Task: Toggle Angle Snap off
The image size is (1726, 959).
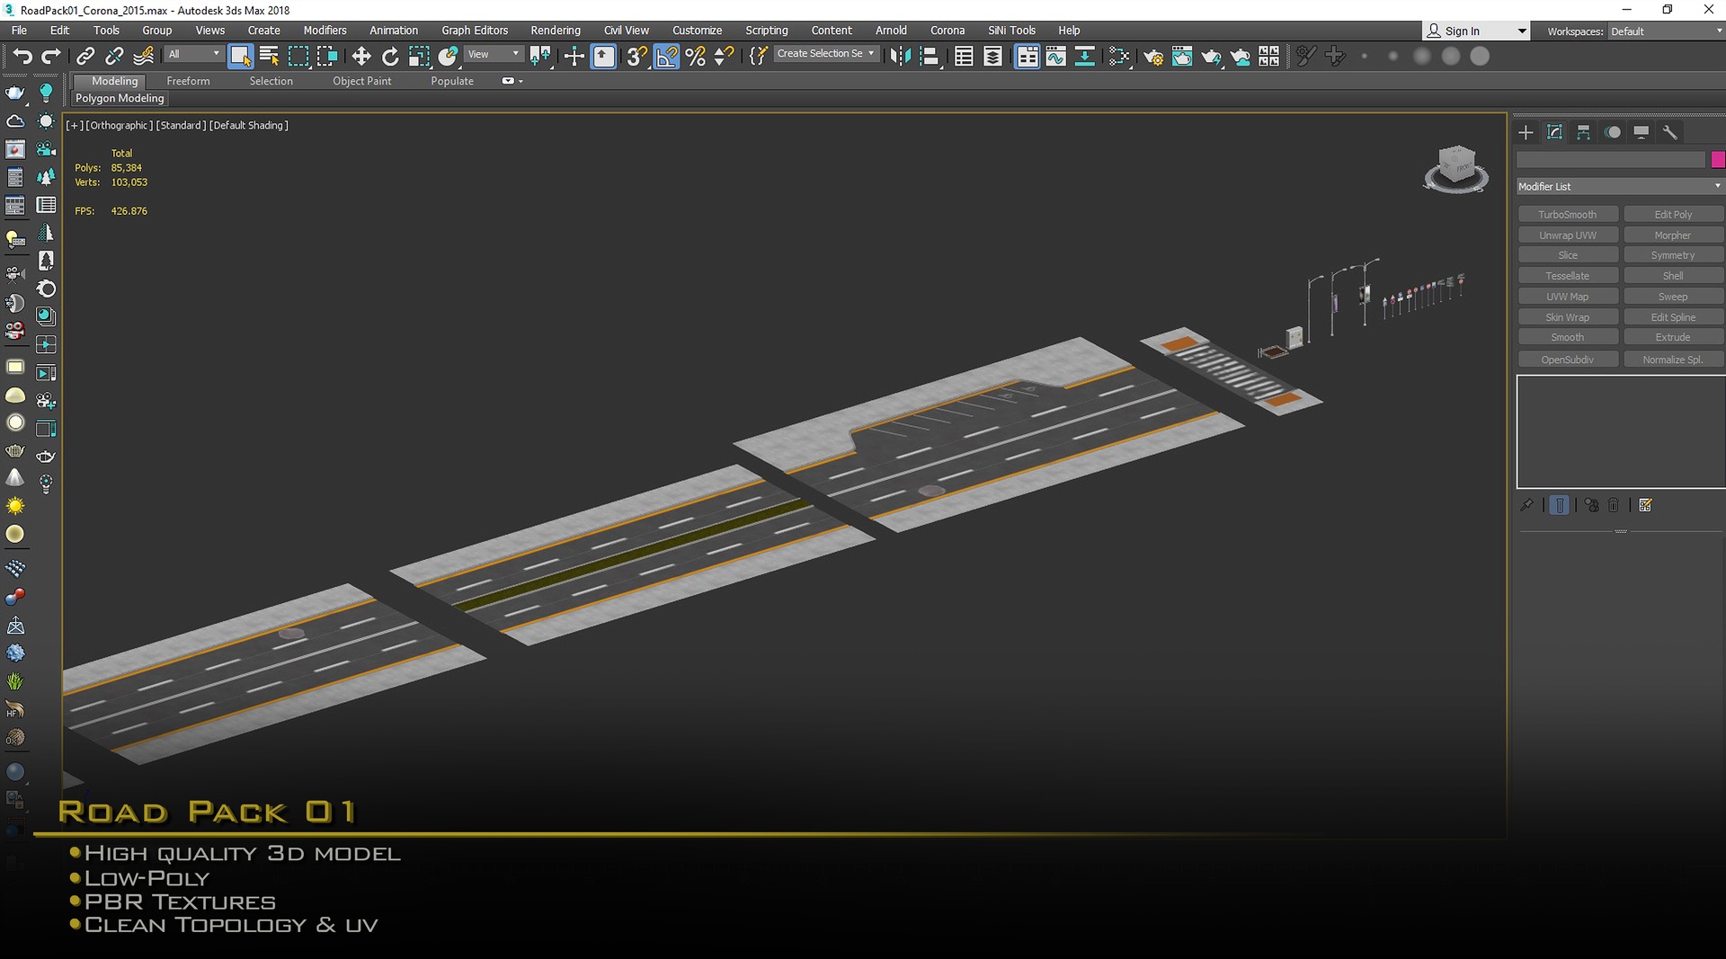Action: click(666, 57)
